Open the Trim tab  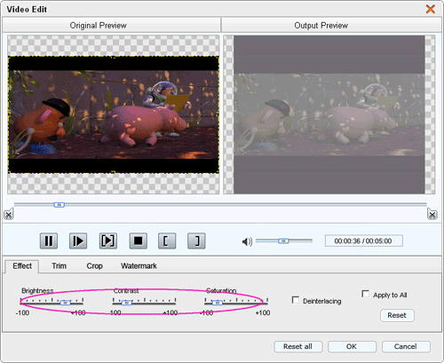[x=59, y=266]
